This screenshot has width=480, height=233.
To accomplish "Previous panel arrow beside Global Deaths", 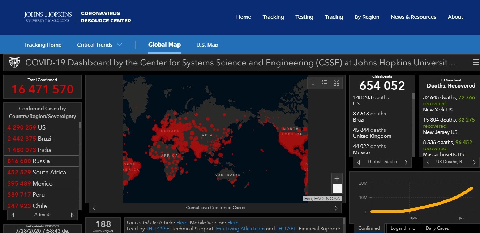I will (x=359, y=162).
